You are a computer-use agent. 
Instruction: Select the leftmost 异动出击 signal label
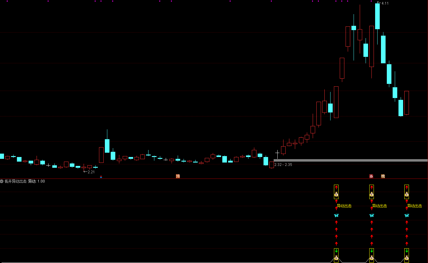point(344,206)
